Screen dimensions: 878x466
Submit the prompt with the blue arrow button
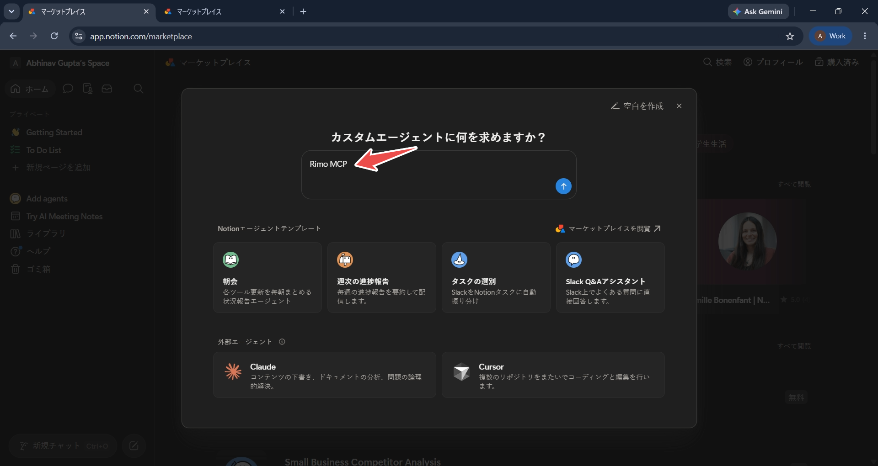coord(563,186)
